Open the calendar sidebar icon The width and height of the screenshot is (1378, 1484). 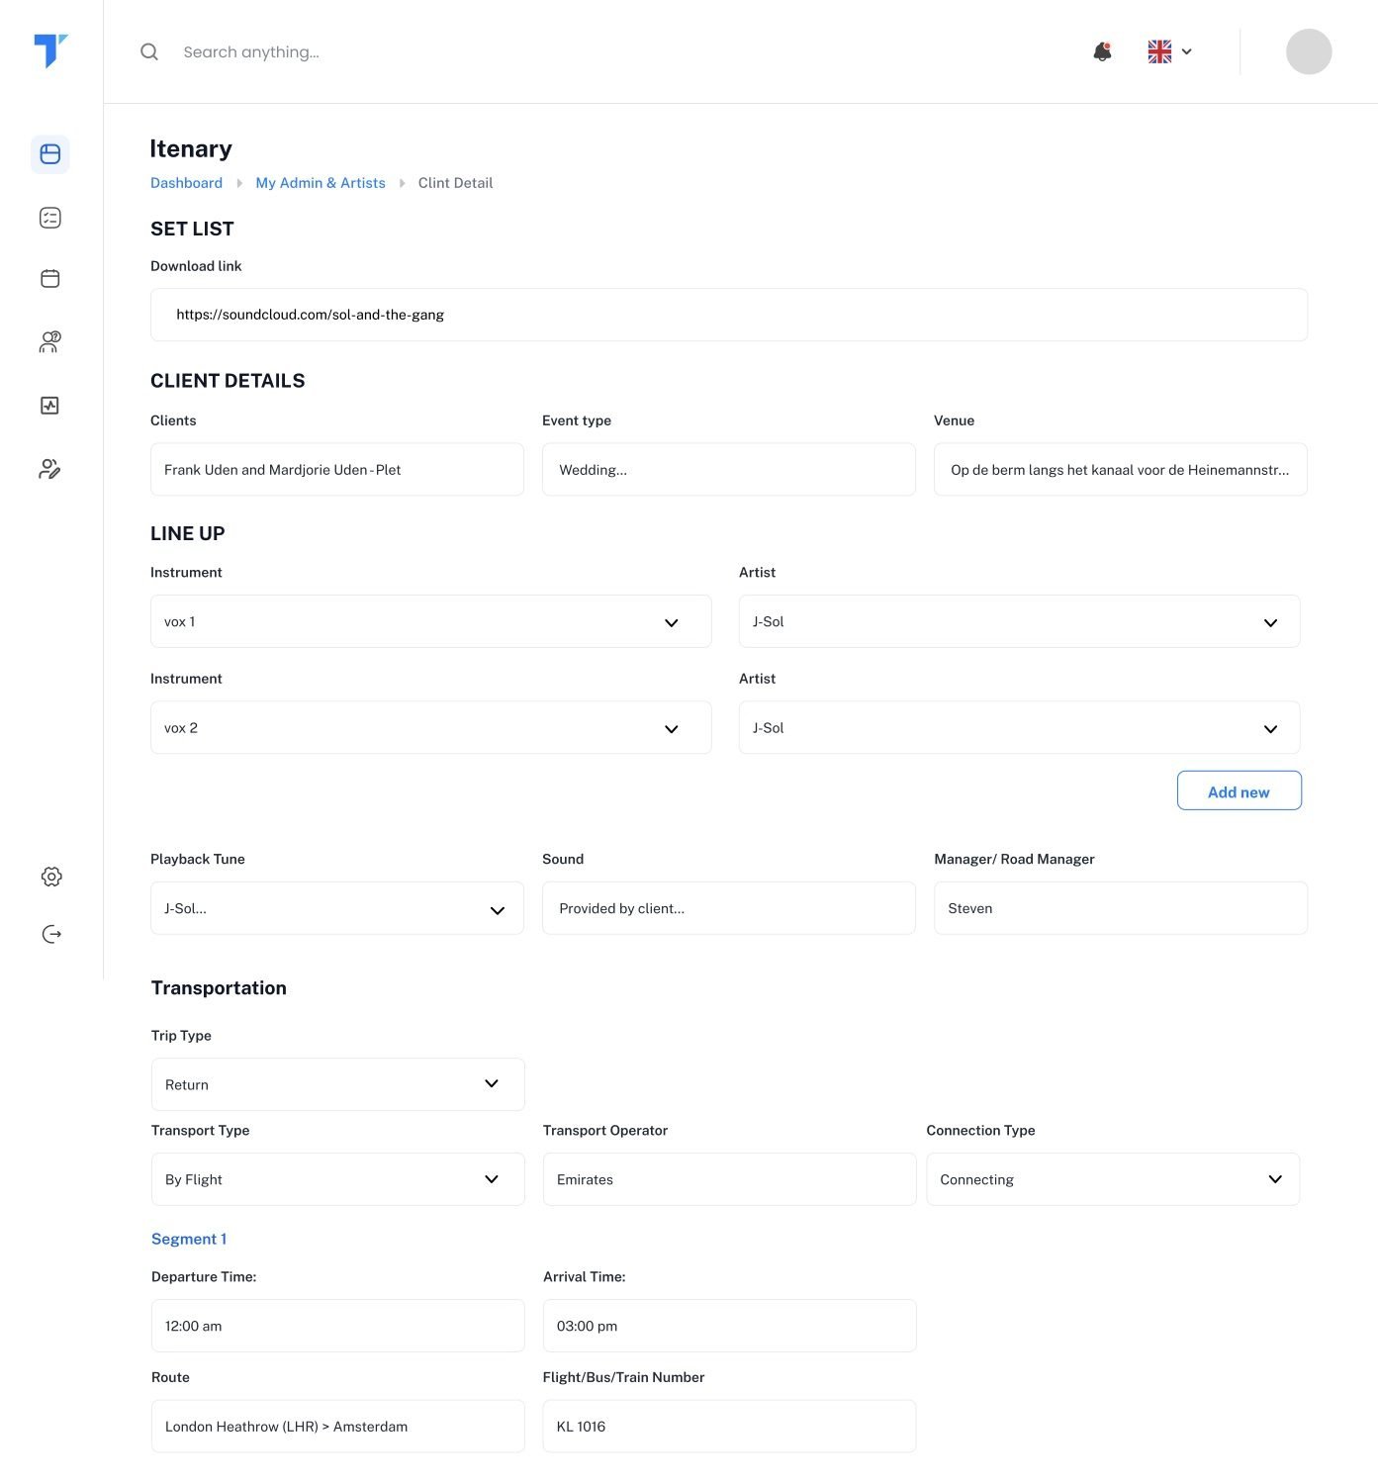(x=50, y=279)
